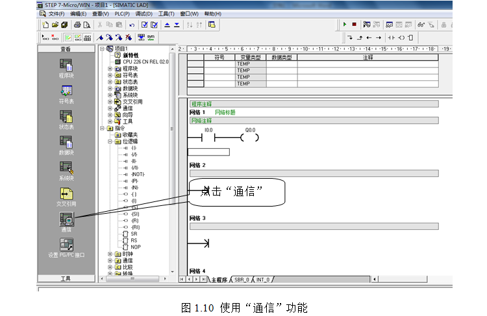Open 符号表 in the 查看 sidebar
Image resolution: width=487 pixels, height=316 pixels.
pos(66,95)
